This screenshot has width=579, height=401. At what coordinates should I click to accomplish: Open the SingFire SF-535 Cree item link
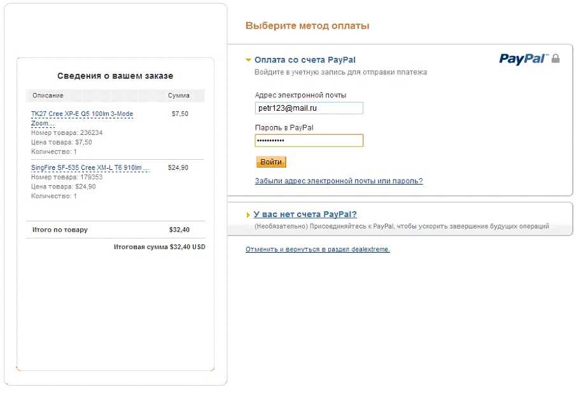coord(90,168)
